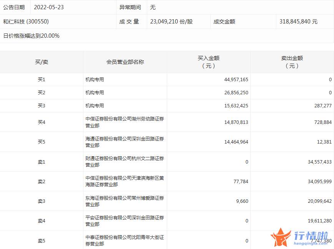Screen dimensions: 334x249
Task: Select buy amount 14,464,964
Action: click(236, 142)
